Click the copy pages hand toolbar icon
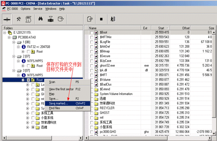The height and width of the screenshot is (141, 217). coord(90,19)
